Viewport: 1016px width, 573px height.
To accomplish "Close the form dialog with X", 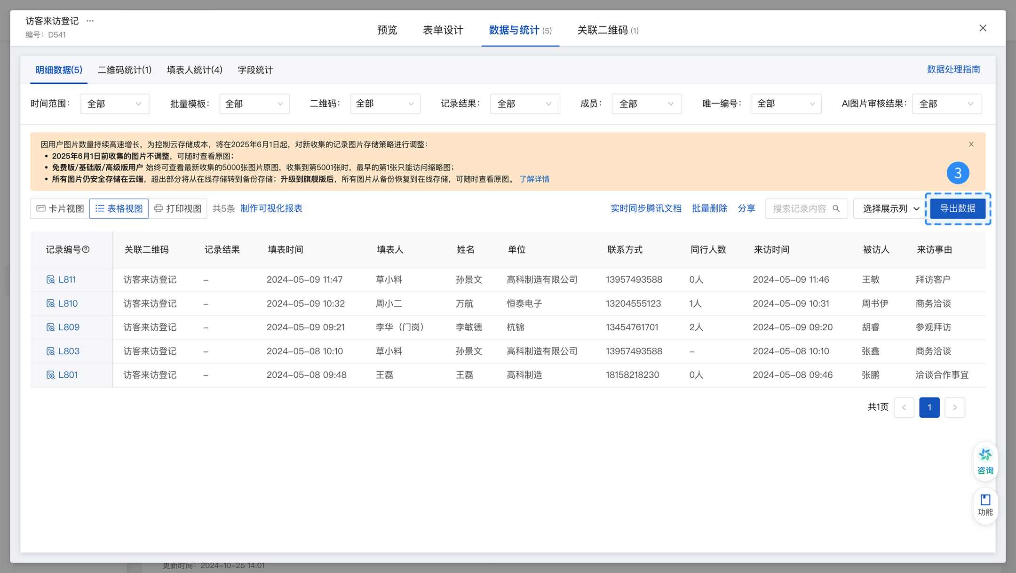I will (x=983, y=28).
